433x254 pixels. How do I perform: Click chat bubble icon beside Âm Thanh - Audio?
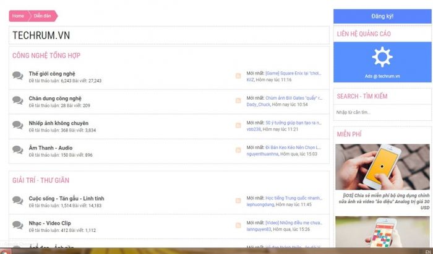(18, 150)
